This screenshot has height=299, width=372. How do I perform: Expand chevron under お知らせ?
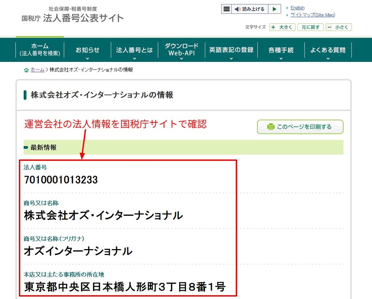[87, 59]
